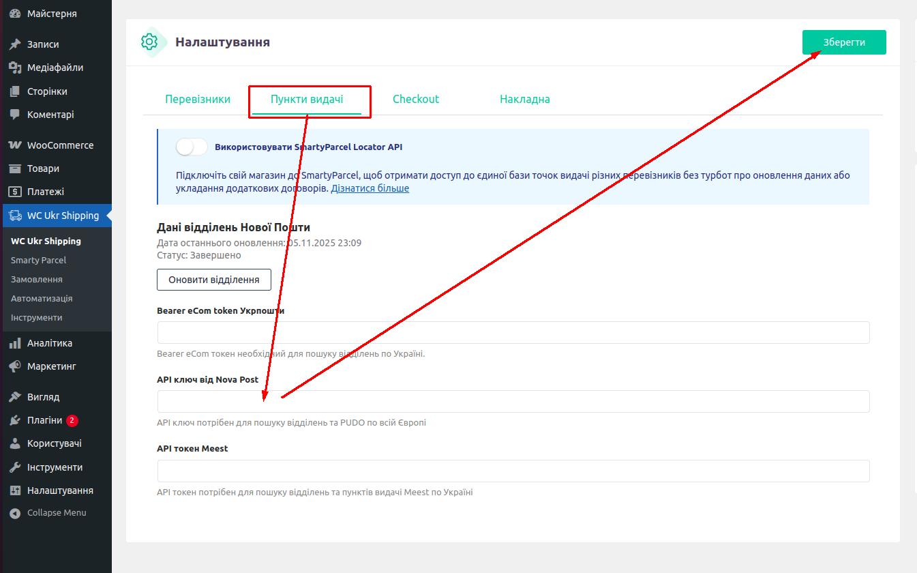Go to the Накладна tab

524,100
